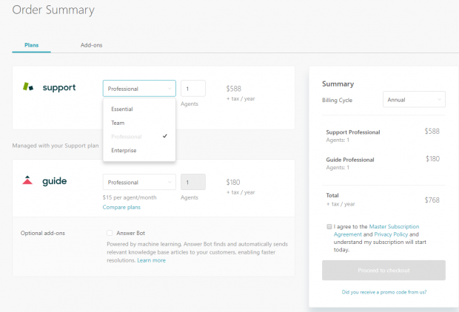Click the Guide Professional summary line
The height and width of the screenshot is (312, 459).
(350, 160)
